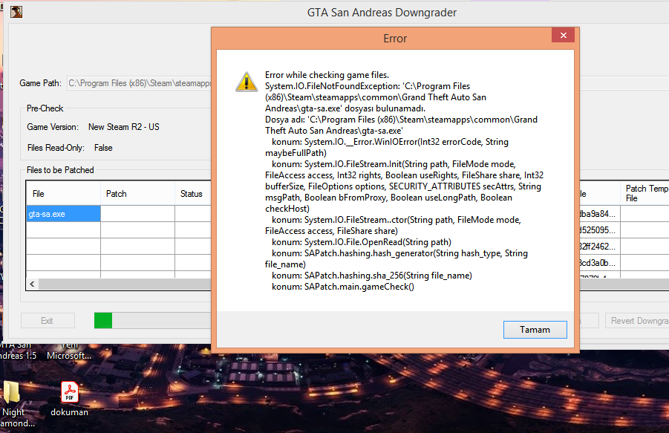Click the Files to be Patched group label
The width and height of the screenshot is (669, 433).
pyautogui.click(x=60, y=170)
